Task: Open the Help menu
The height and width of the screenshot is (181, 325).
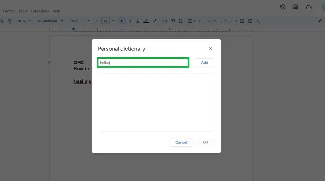Action: [x=56, y=11]
